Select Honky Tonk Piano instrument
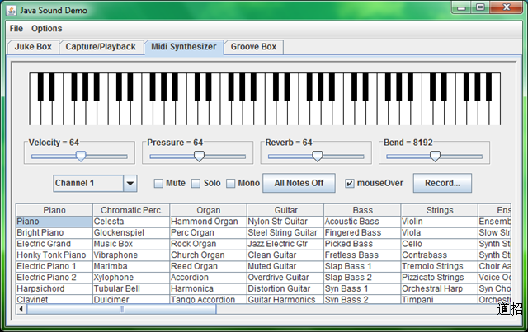 54,255
